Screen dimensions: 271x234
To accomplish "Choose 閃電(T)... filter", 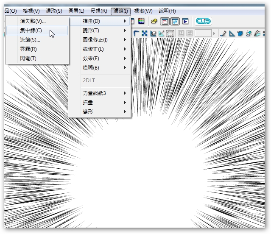I will [x=37, y=58].
